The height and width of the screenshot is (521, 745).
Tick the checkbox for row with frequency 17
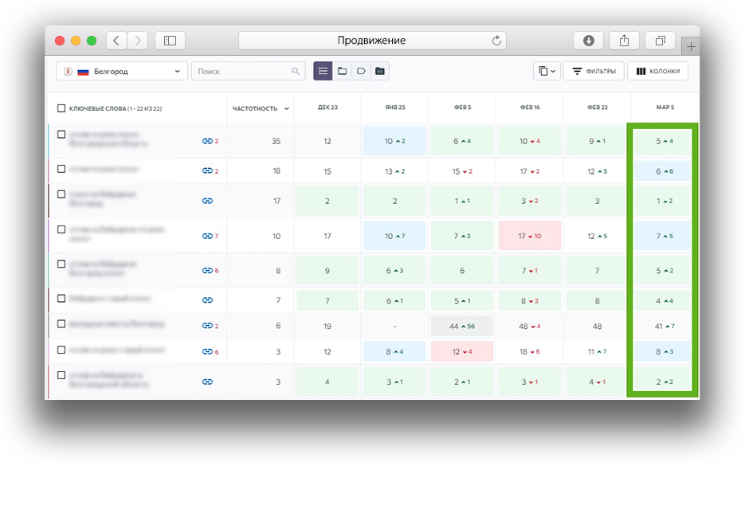(61, 194)
